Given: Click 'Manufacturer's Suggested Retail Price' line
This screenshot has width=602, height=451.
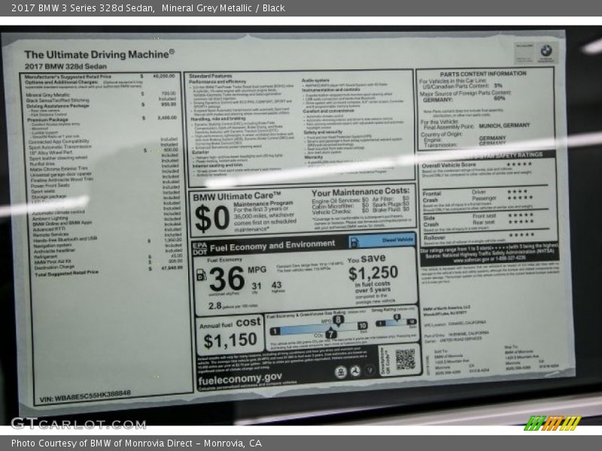Looking at the screenshot, I should point(99,77).
